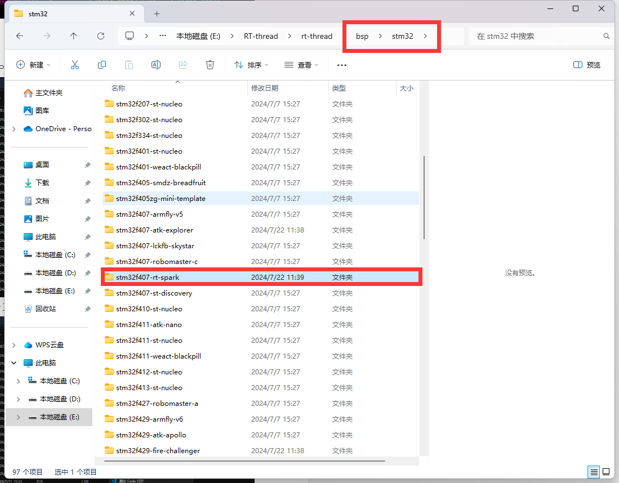Open the three-dot more options menu in toolbar
Viewport: 619px width, 483px height.
342,65
